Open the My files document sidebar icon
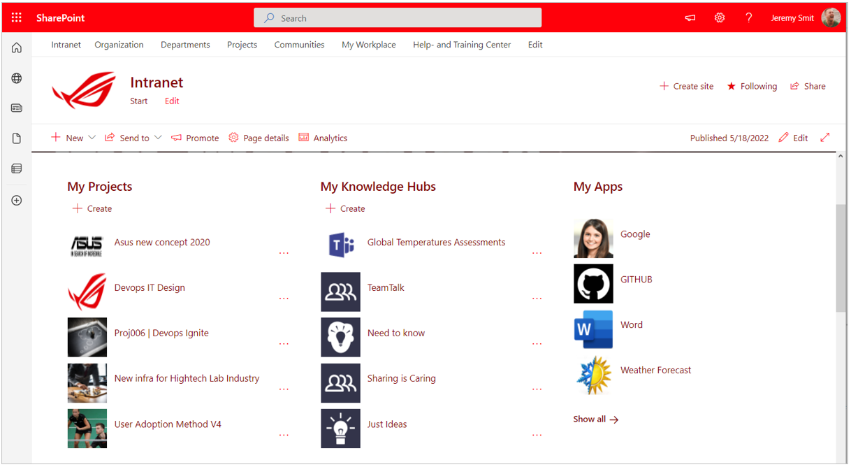851x467 pixels. click(x=16, y=138)
